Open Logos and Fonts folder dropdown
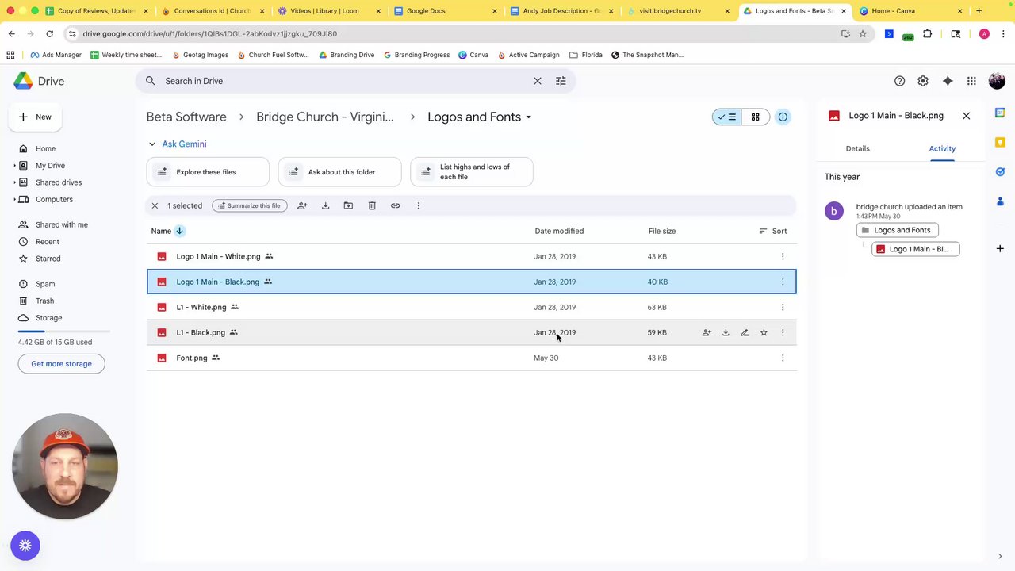1015x571 pixels. pos(529,117)
